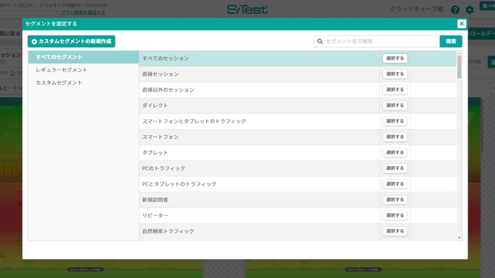Select the リピーター segment
The width and height of the screenshot is (495, 278).
coord(395,216)
